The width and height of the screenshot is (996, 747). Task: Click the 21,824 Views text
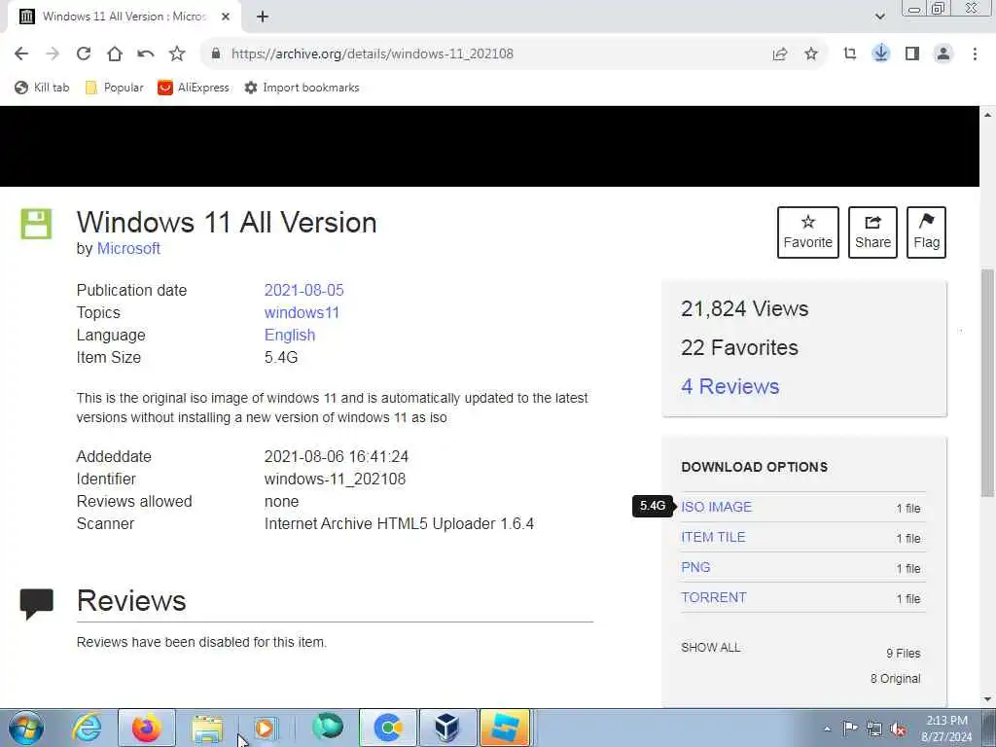point(744,308)
